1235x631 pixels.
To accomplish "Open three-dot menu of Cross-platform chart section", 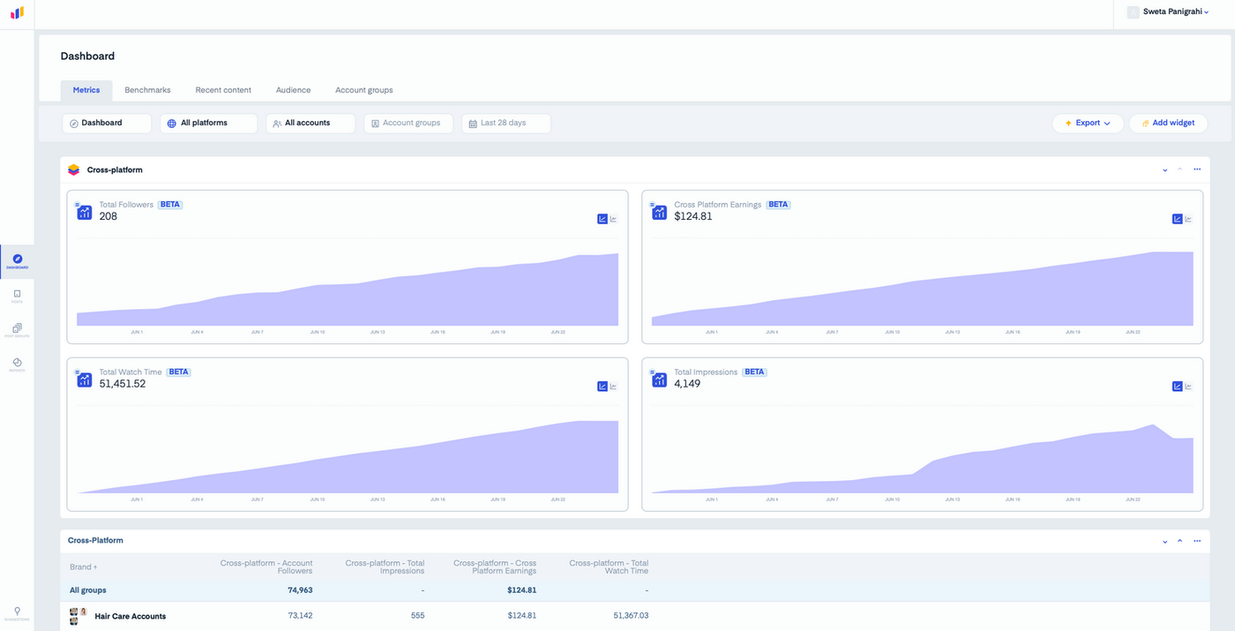I will (x=1197, y=169).
